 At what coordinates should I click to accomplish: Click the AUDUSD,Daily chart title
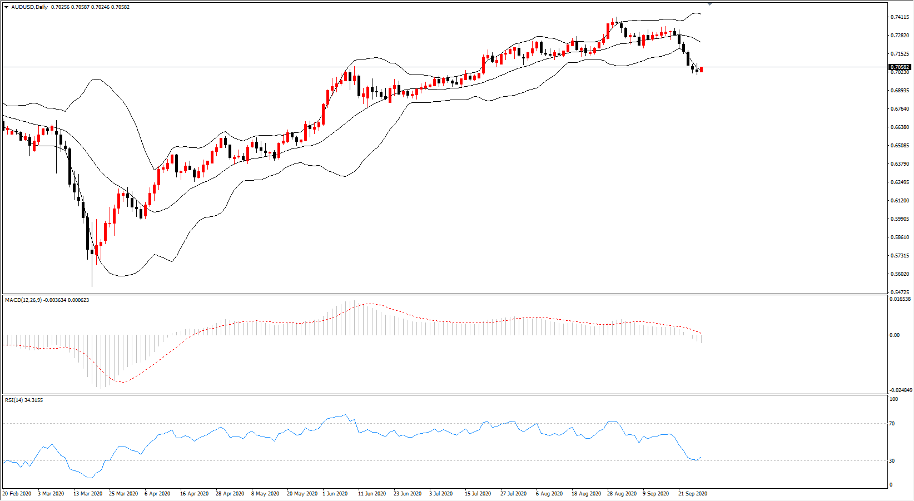(x=29, y=7)
